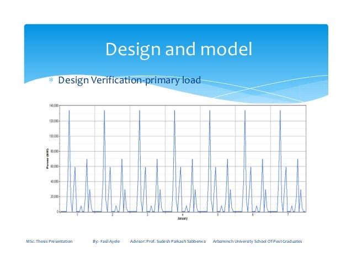The image size is (352, 272).
Task: Click the 'MSc. Thesis Presentation' footer text
Action: (x=49, y=242)
